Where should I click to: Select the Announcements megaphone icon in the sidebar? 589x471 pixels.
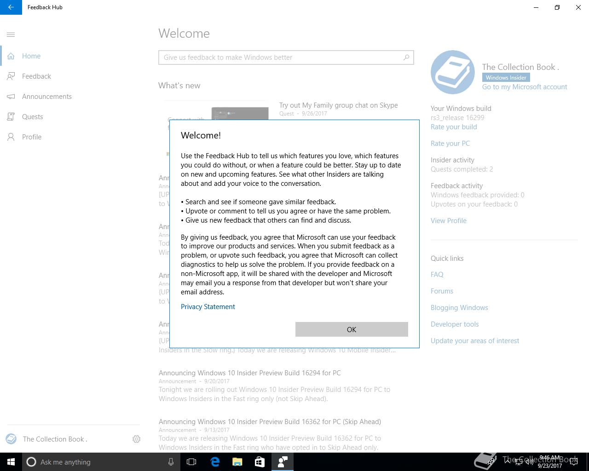11,97
